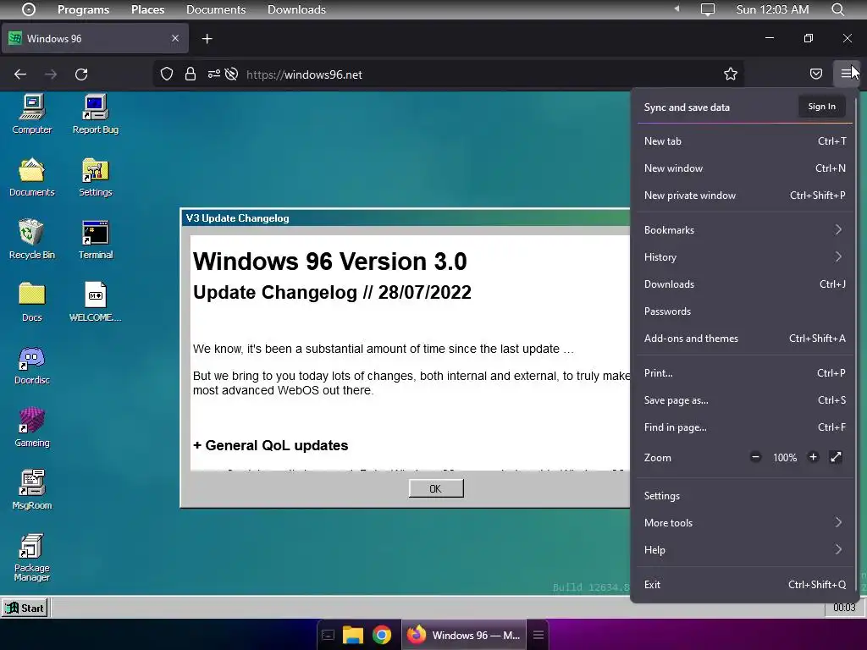Click the Windows 96 Start button
Image resolution: width=867 pixels, height=650 pixels.
tap(25, 608)
